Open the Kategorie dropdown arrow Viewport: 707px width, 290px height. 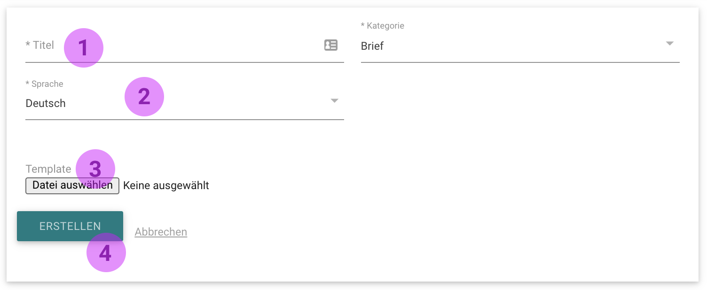coord(670,44)
